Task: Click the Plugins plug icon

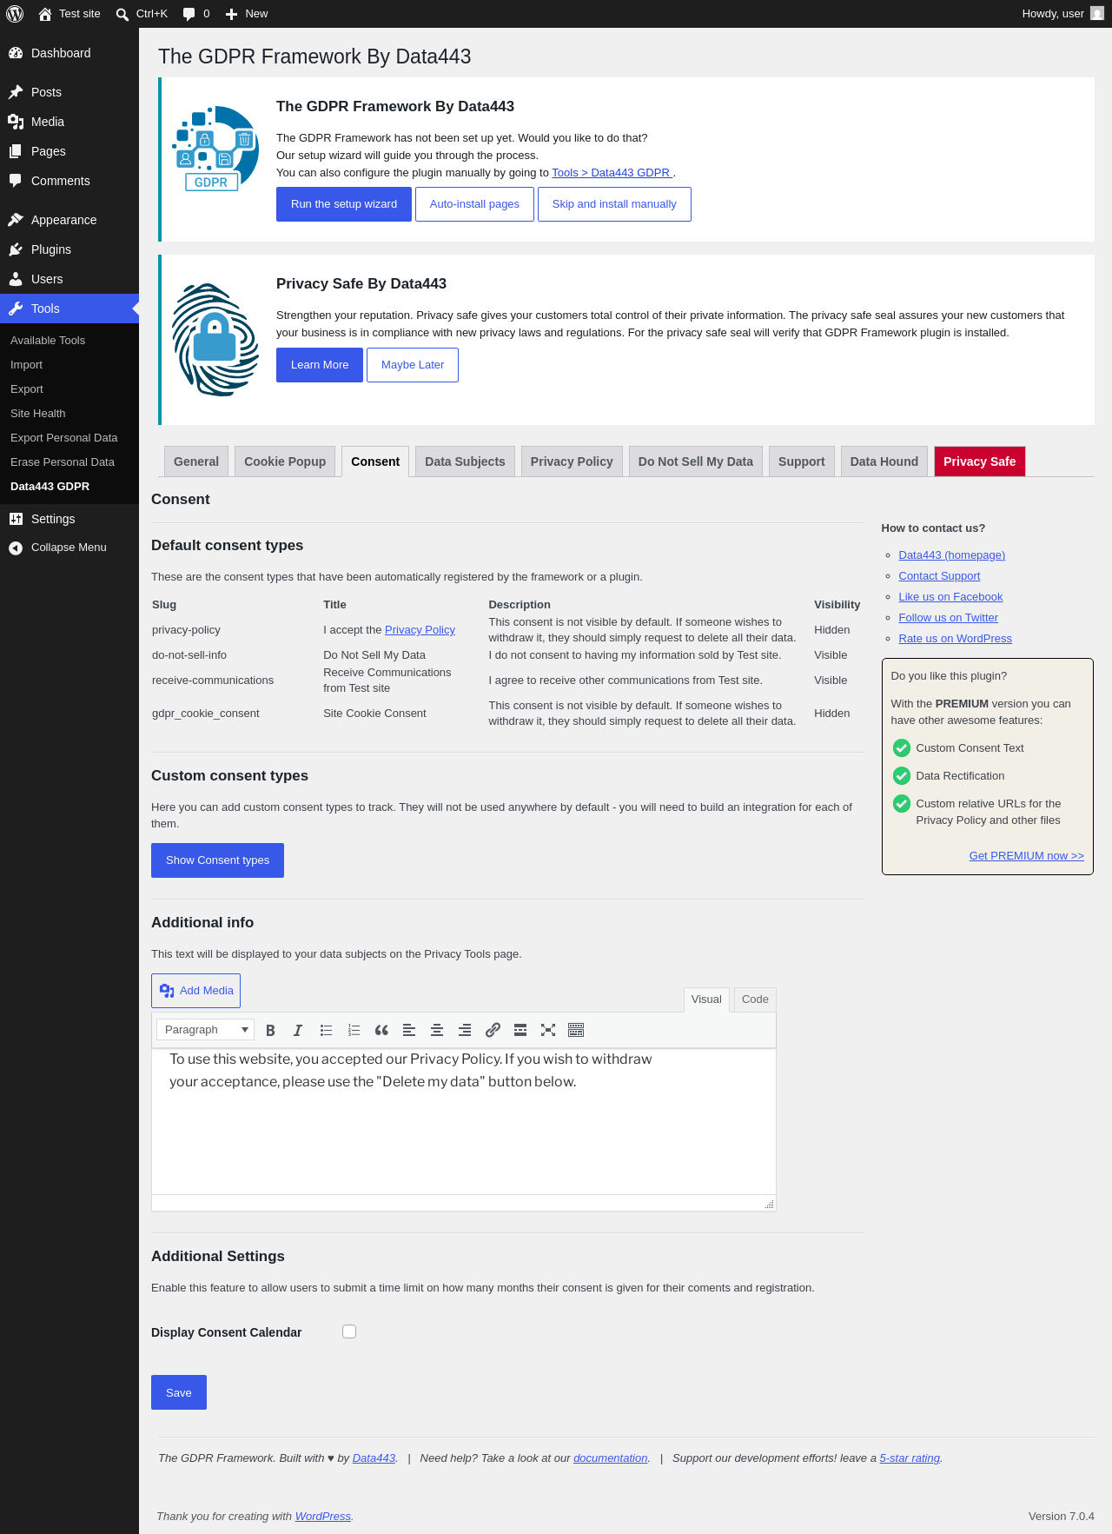Action: click(x=16, y=249)
